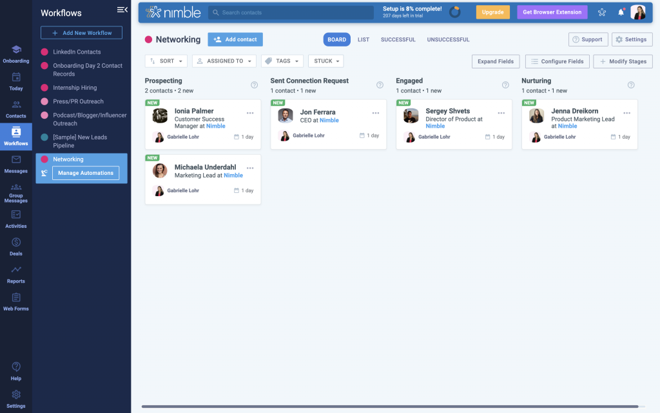Open the Contacts section icon
The image size is (660, 413).
point(15,108)
